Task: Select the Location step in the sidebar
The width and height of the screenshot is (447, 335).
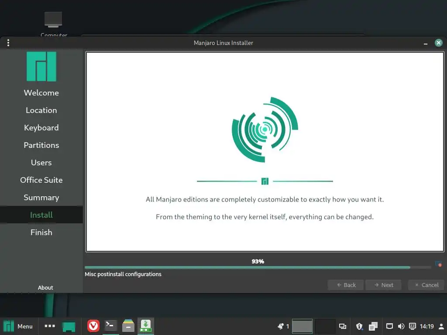Action: pos(41,110)
